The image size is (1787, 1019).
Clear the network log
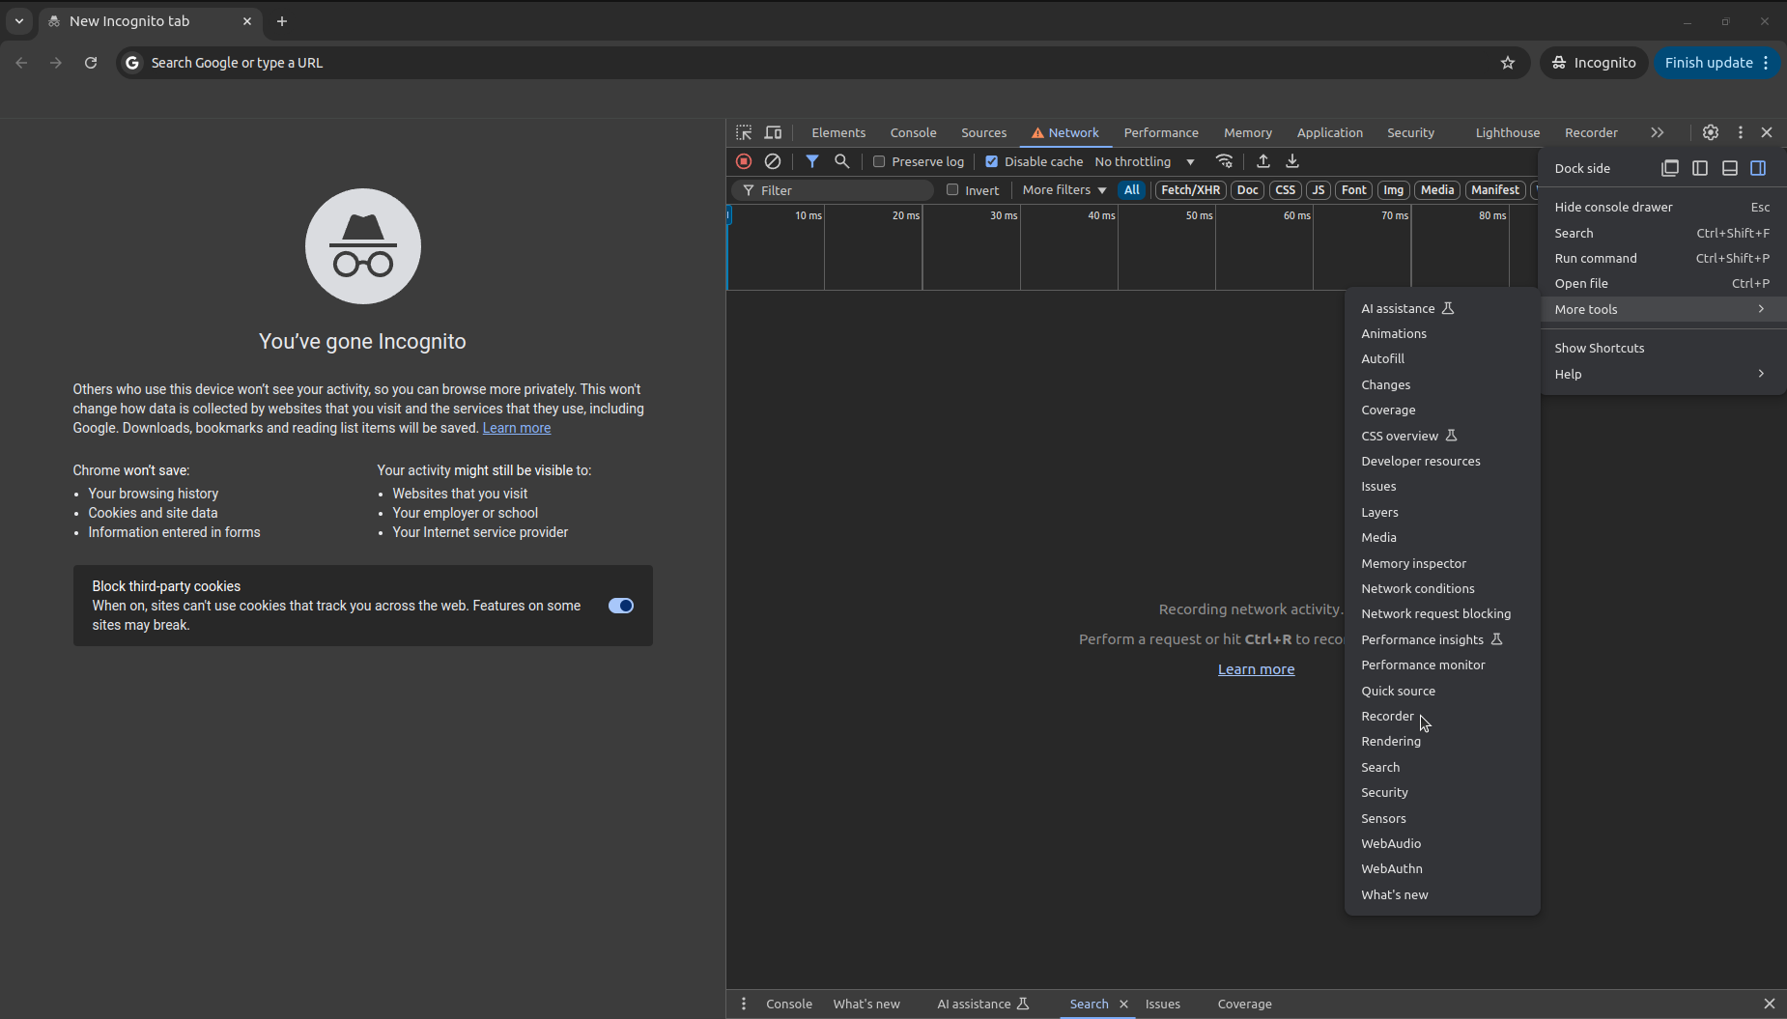point(773,161)
